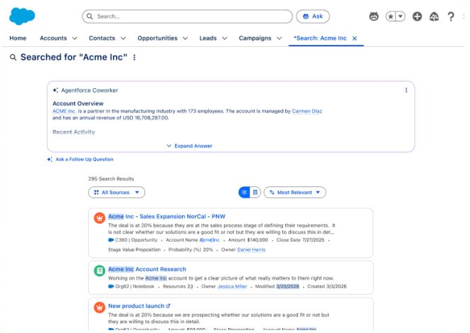Click Expand Answer
This screenshot has height=333, width=470.
tap(189, 146)
